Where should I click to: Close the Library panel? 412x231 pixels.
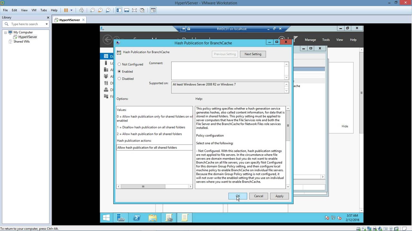(x=48, y=18)
